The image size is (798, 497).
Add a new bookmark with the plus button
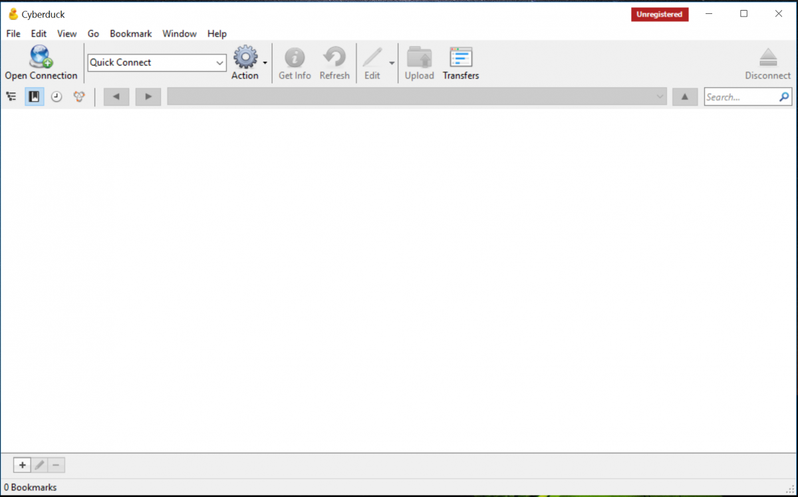pyautogui.click(x=22, y=465)
